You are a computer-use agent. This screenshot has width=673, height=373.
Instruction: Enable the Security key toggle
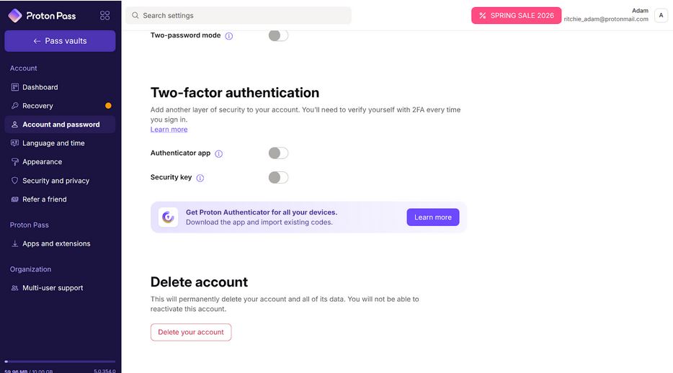click(278, 177)
